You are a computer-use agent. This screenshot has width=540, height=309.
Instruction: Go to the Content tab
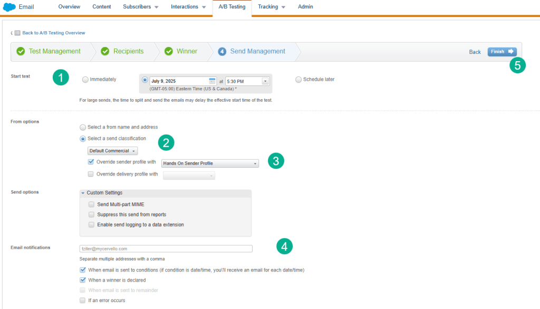coord(101,7)
